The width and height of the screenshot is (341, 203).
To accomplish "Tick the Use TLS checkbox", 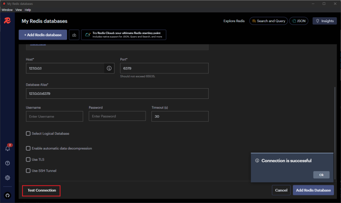I will 28,159.
